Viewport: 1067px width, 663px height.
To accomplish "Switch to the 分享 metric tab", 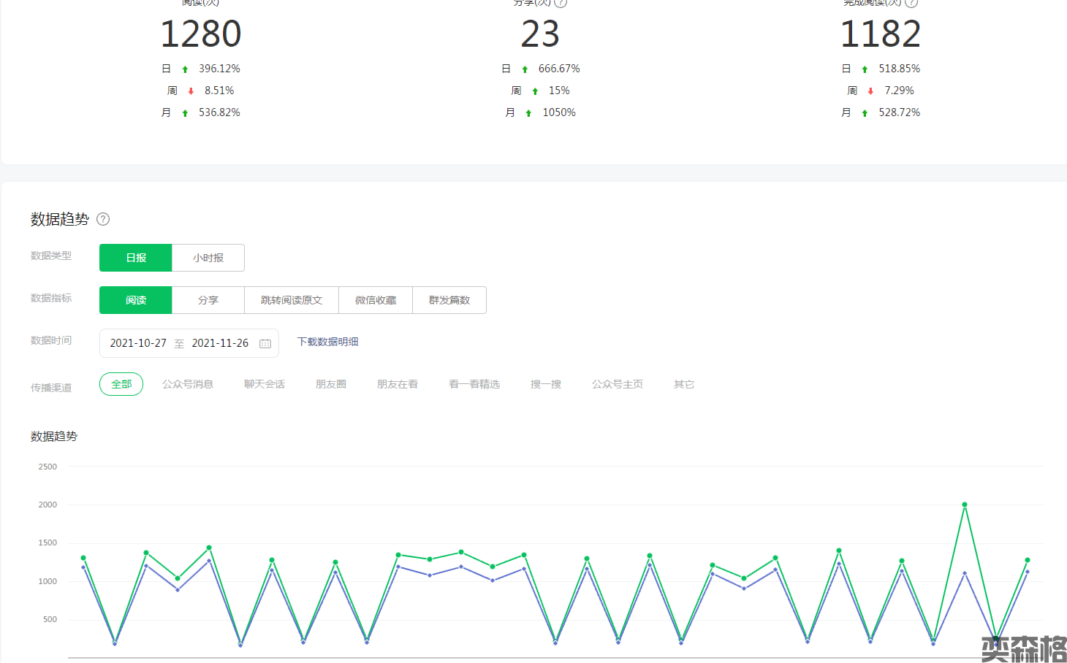I will pos(208,300).
